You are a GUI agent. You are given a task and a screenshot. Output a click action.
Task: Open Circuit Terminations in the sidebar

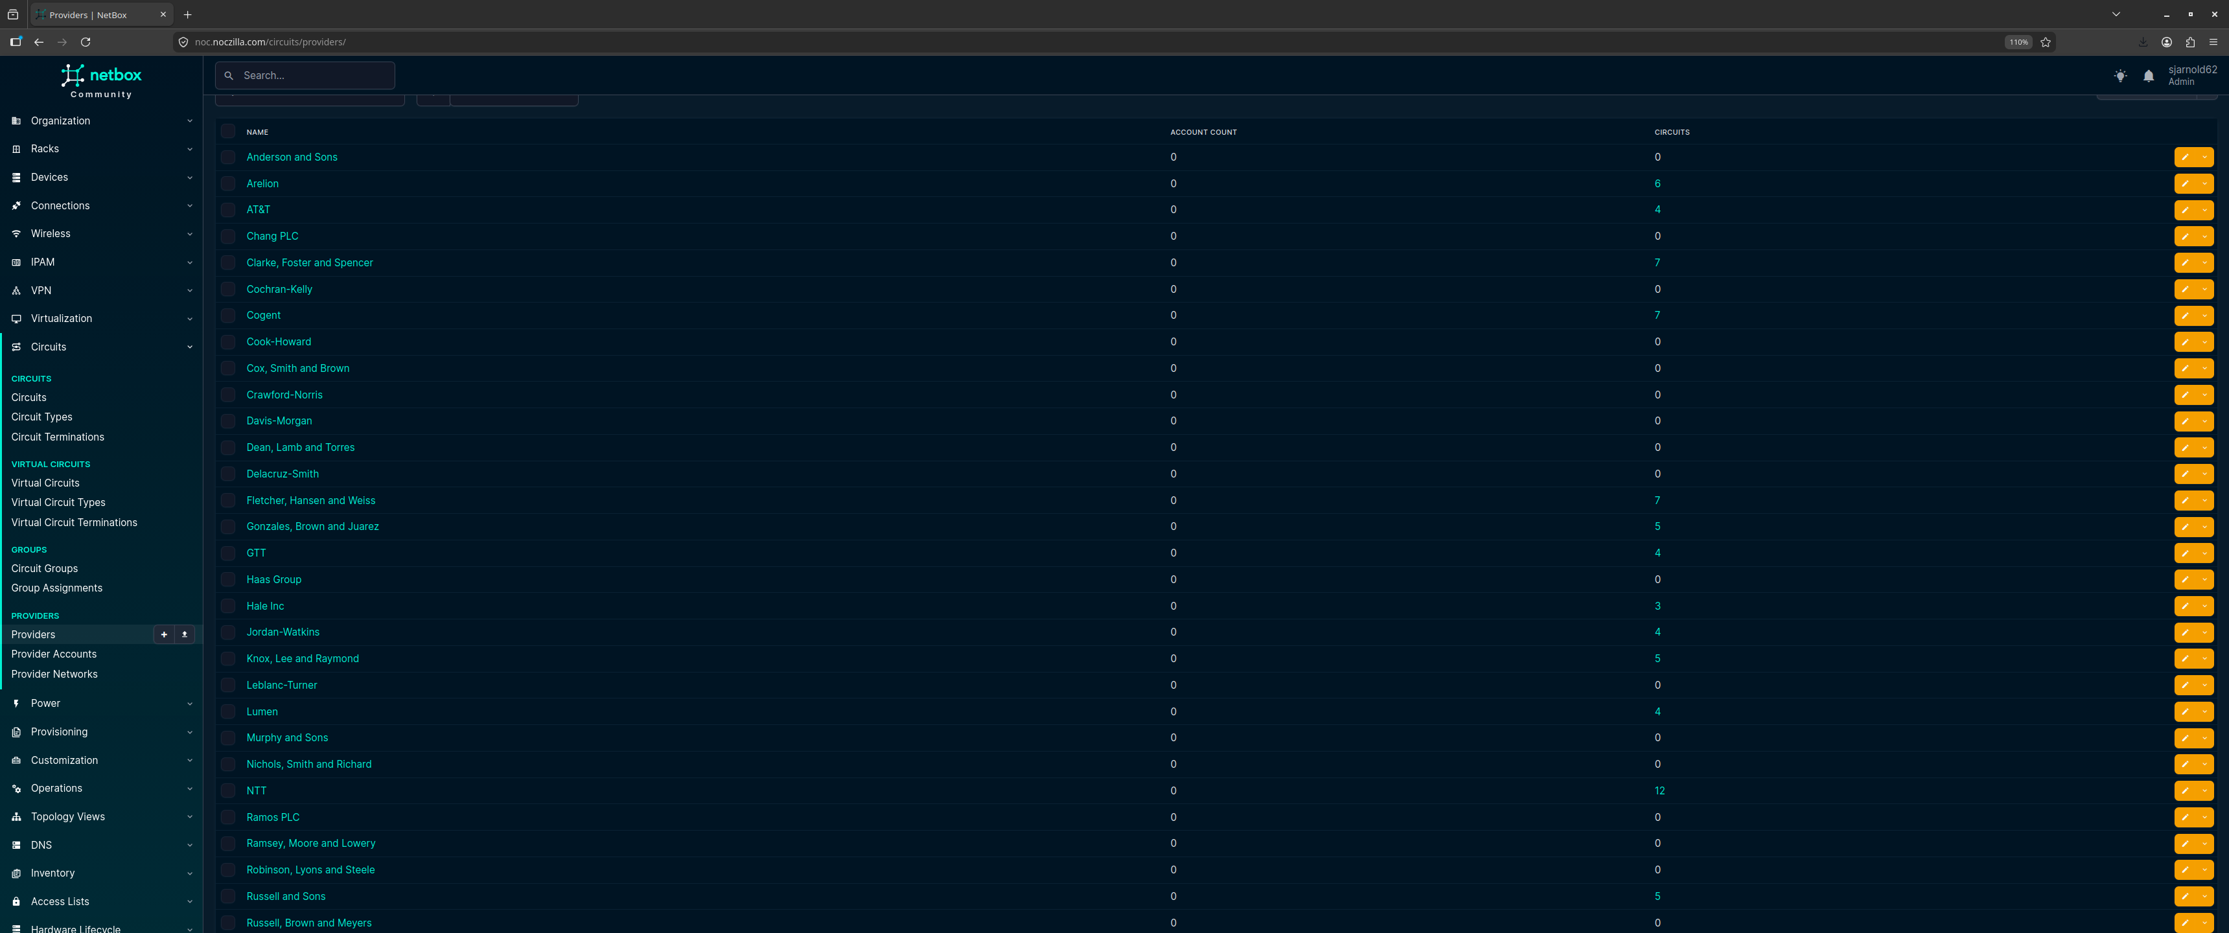(x=58, y=437)
